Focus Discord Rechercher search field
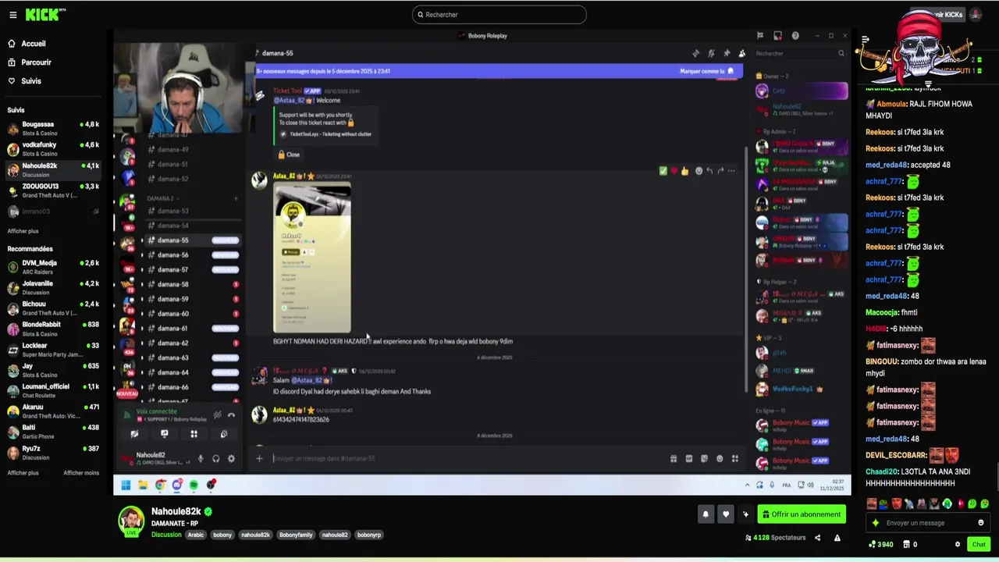Image resolution: width=999 pixels, height=562 pixels. pos(799,53)
